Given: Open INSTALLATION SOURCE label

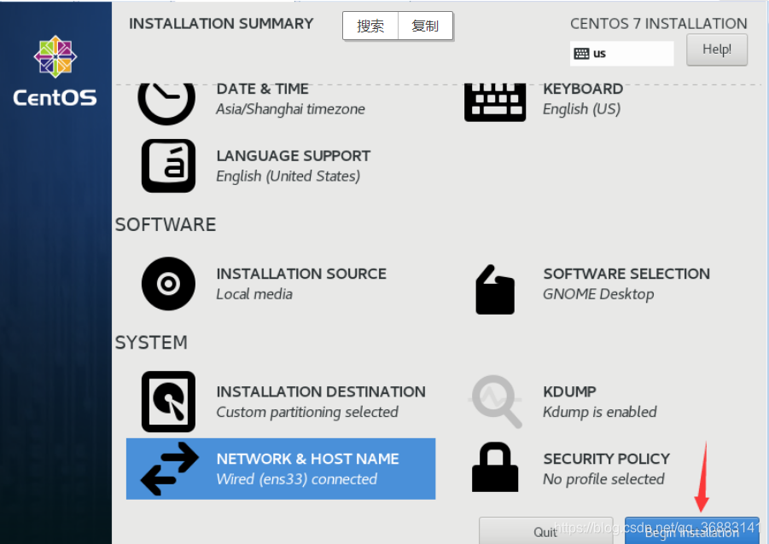Looking at the screenshot, I should (x=301, y=274).
